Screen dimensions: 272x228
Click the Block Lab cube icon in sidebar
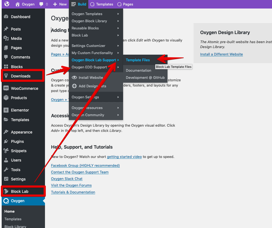click(6, 191)
